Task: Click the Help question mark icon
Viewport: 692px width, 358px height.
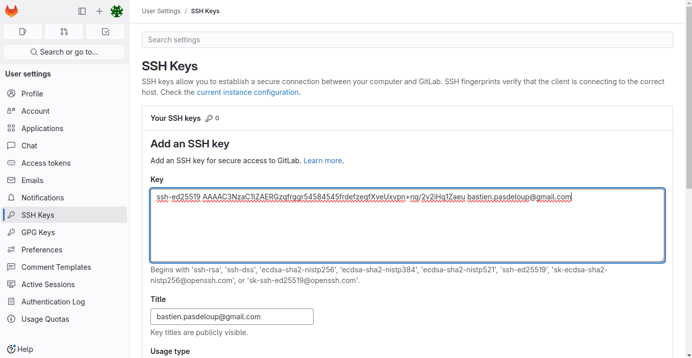Action: point(11,349)
